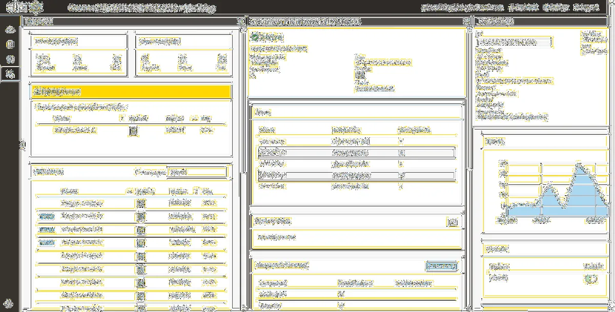Sort the list by its first column header

(69, 191)
